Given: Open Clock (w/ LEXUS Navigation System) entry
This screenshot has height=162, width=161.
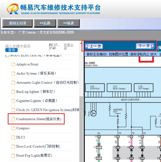Looking at the screenshot, I should 48,110.
